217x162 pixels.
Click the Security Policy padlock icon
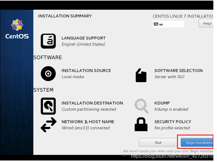141,124
